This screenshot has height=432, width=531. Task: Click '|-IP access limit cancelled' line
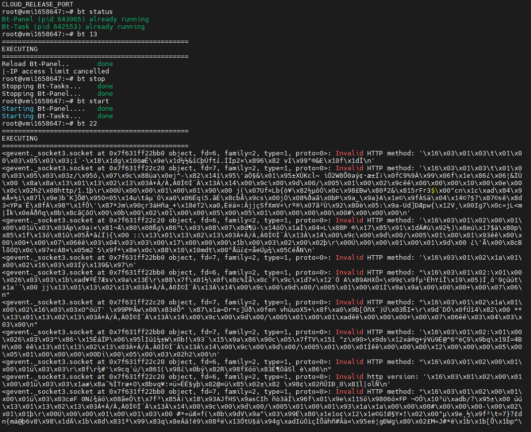[56, 72]
